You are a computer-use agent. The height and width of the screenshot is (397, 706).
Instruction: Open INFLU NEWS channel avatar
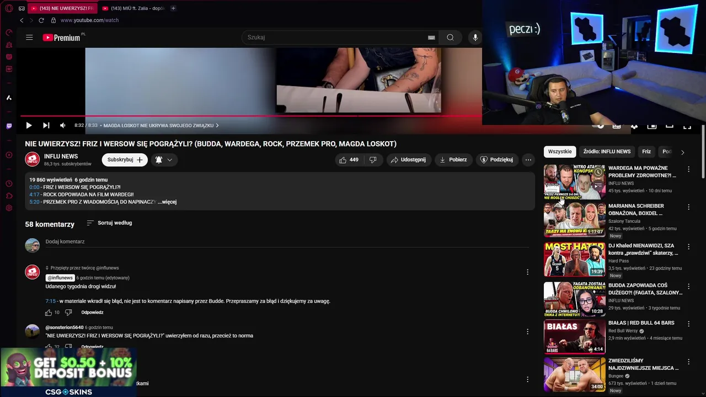pos(32,159)
